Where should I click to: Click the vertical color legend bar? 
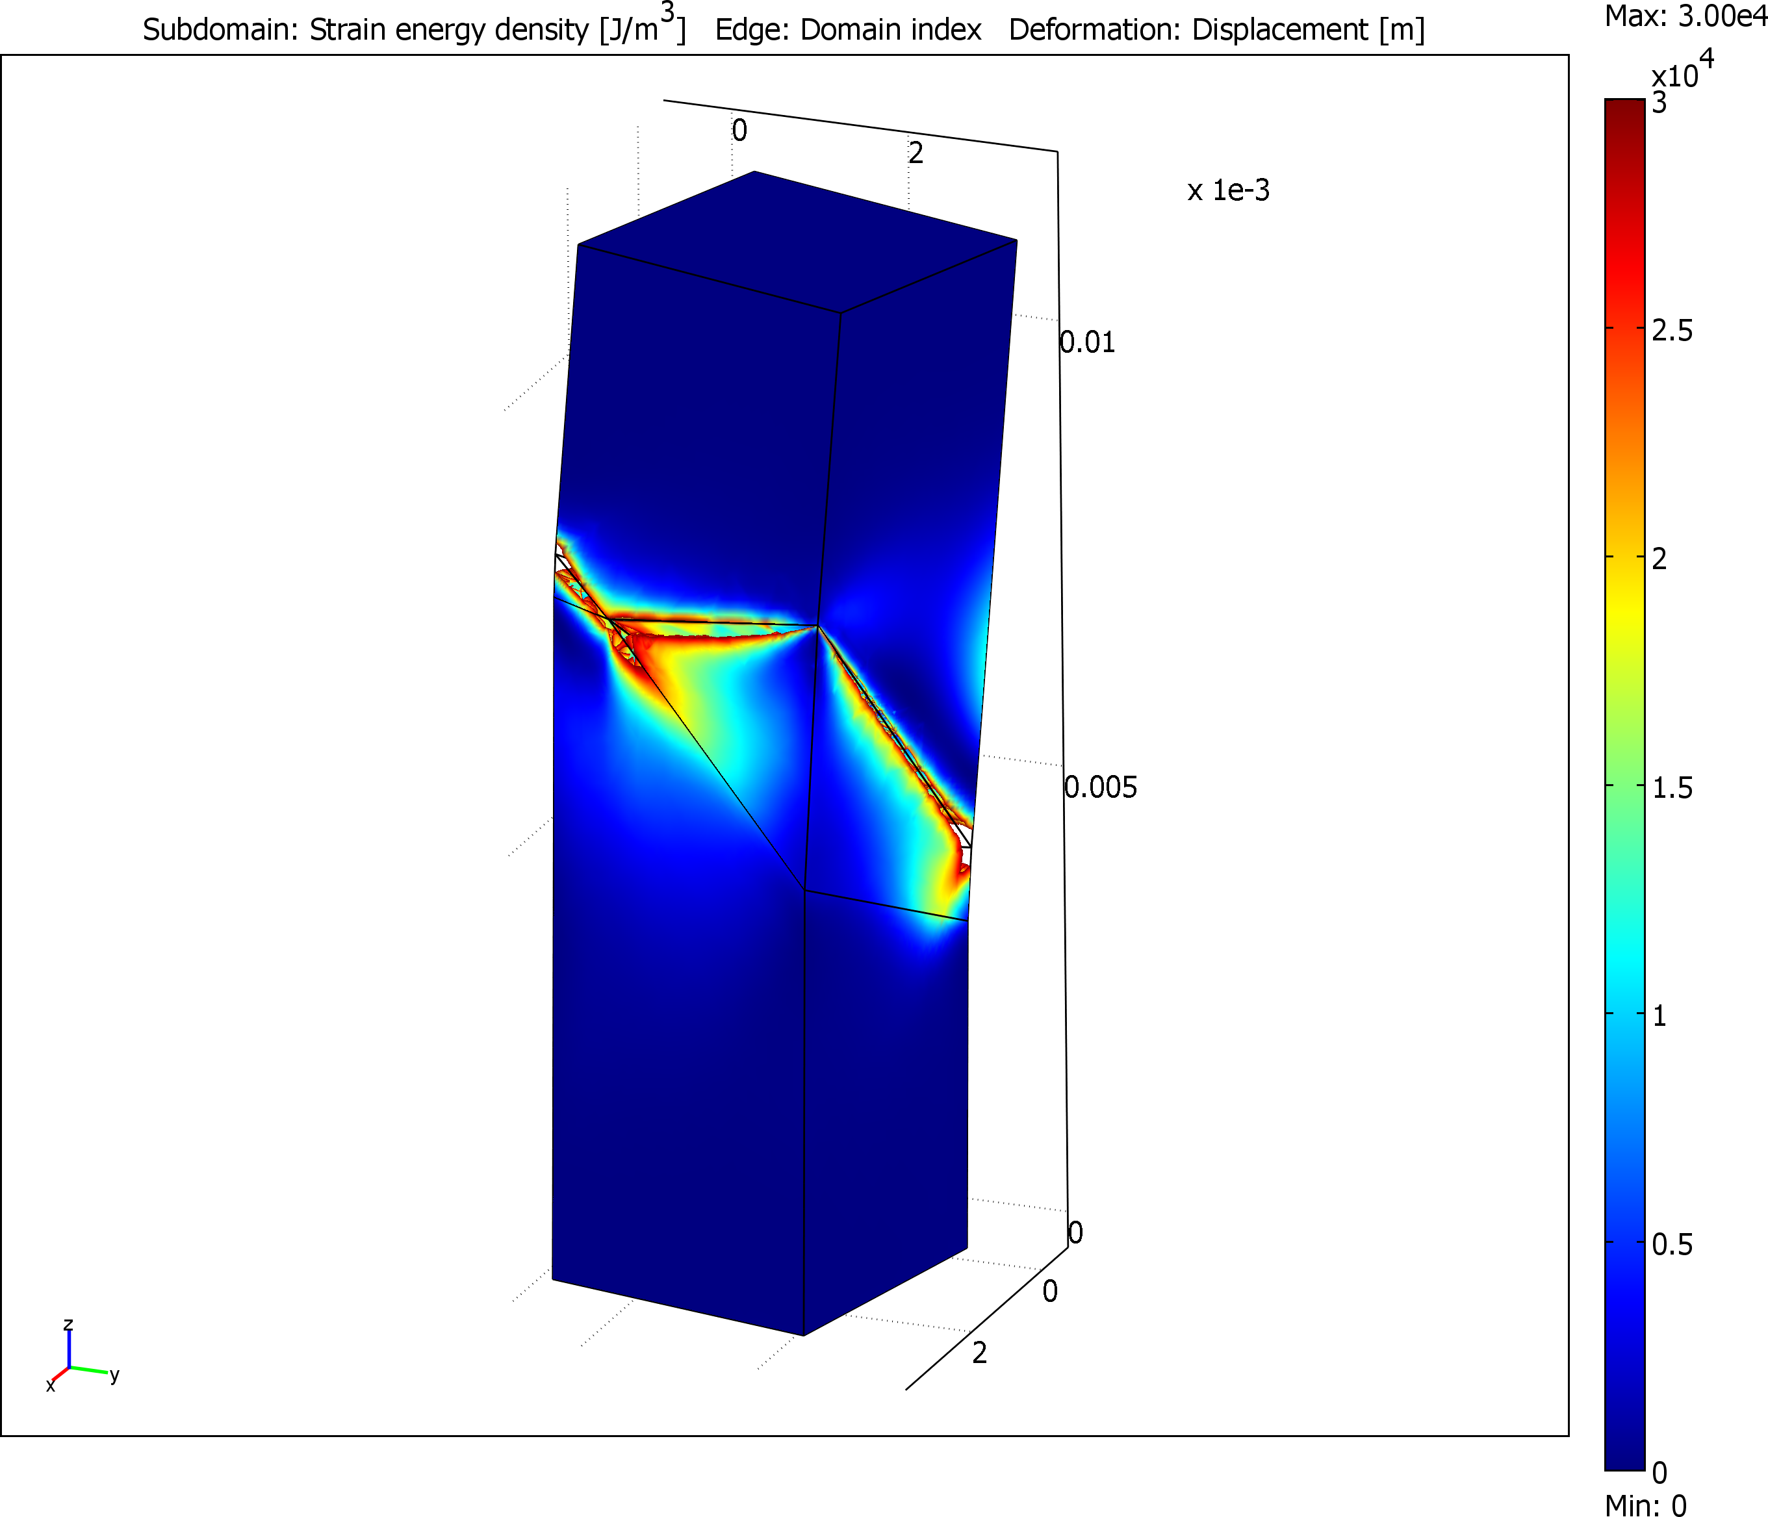1624,786
